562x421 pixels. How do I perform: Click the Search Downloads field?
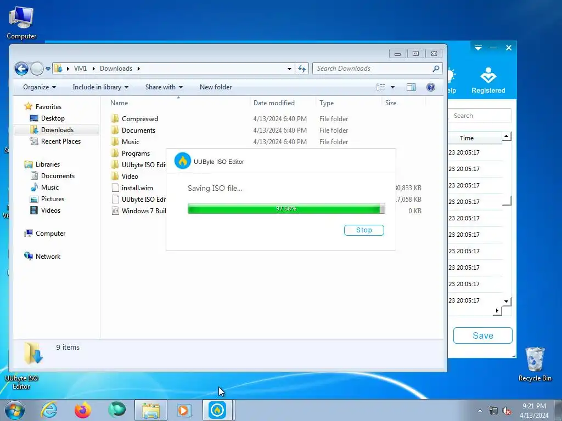coord(373,69)
